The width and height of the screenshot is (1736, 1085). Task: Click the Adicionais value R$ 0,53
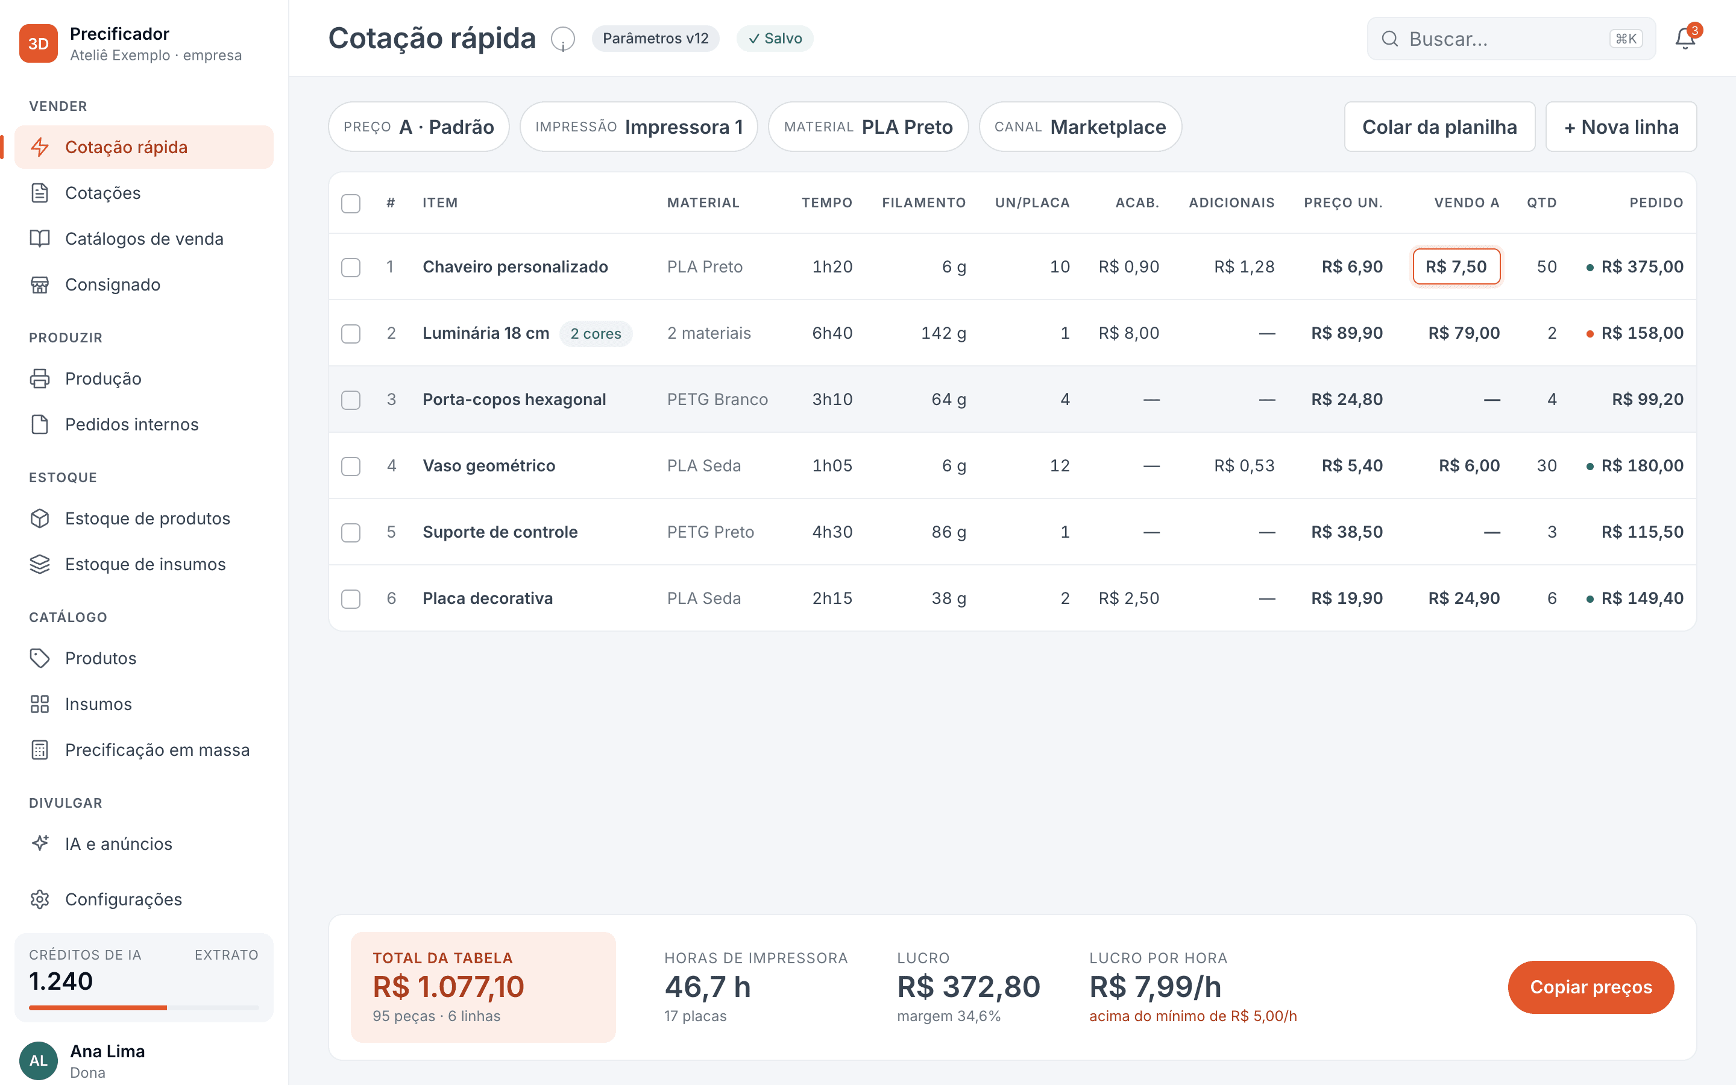coord(1244,467)
